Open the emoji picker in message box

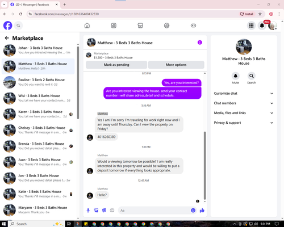pos(193,211)
